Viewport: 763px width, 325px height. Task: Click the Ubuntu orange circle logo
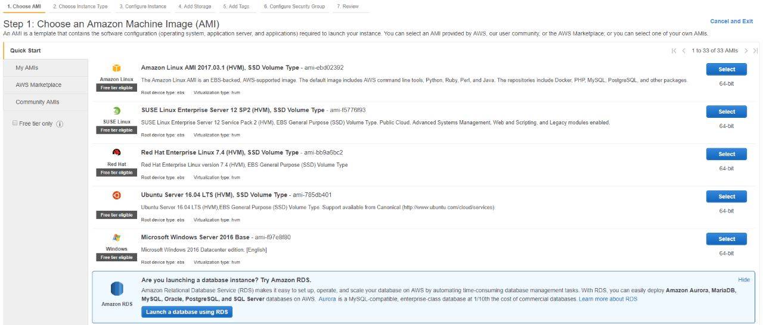pos(117,195)
